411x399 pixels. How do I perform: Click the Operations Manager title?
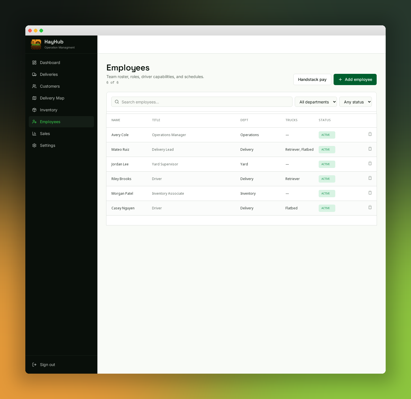[x=169, y=135]
